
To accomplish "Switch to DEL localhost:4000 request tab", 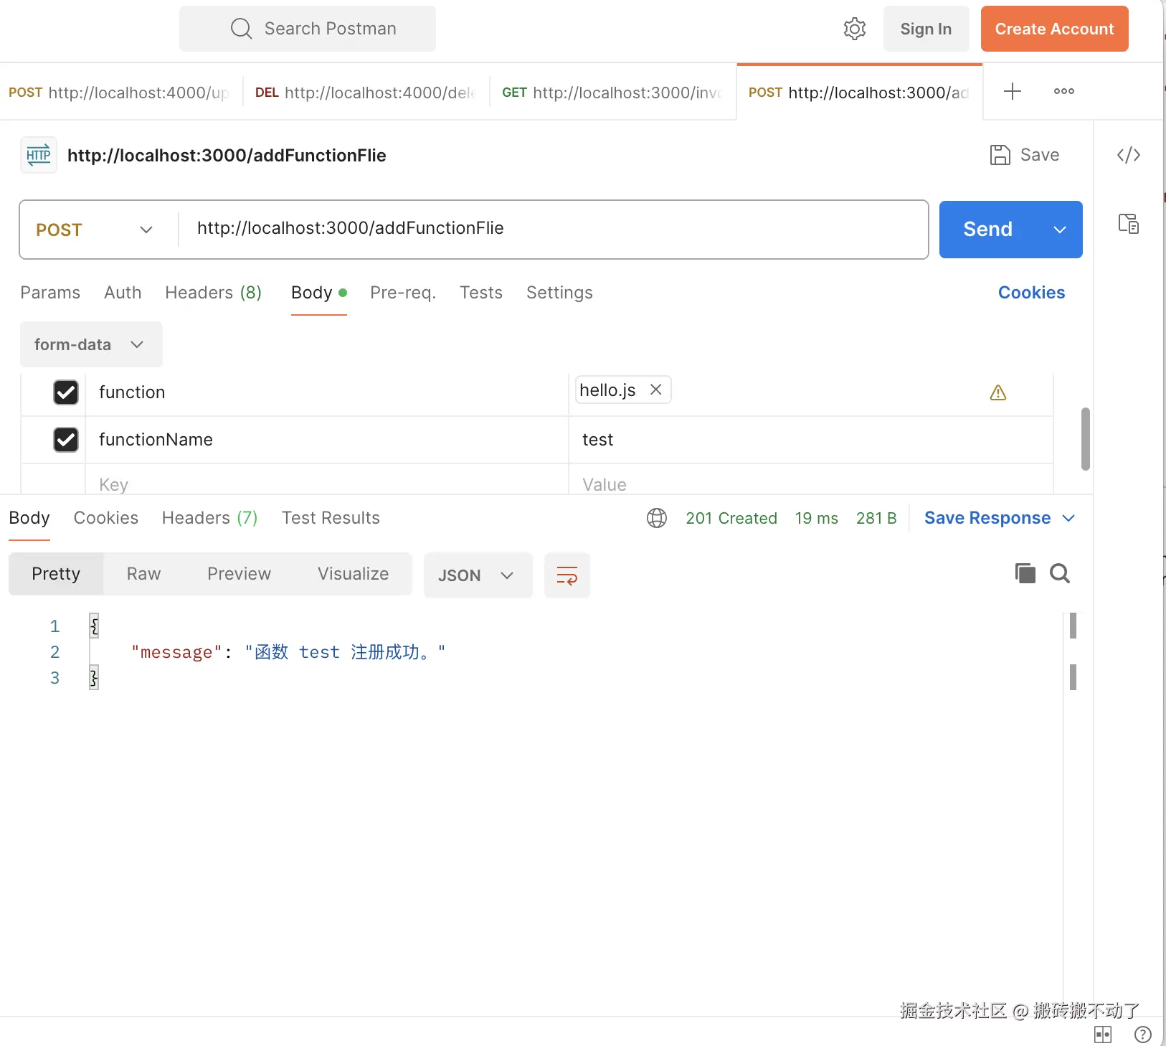I will coord(366,93).
